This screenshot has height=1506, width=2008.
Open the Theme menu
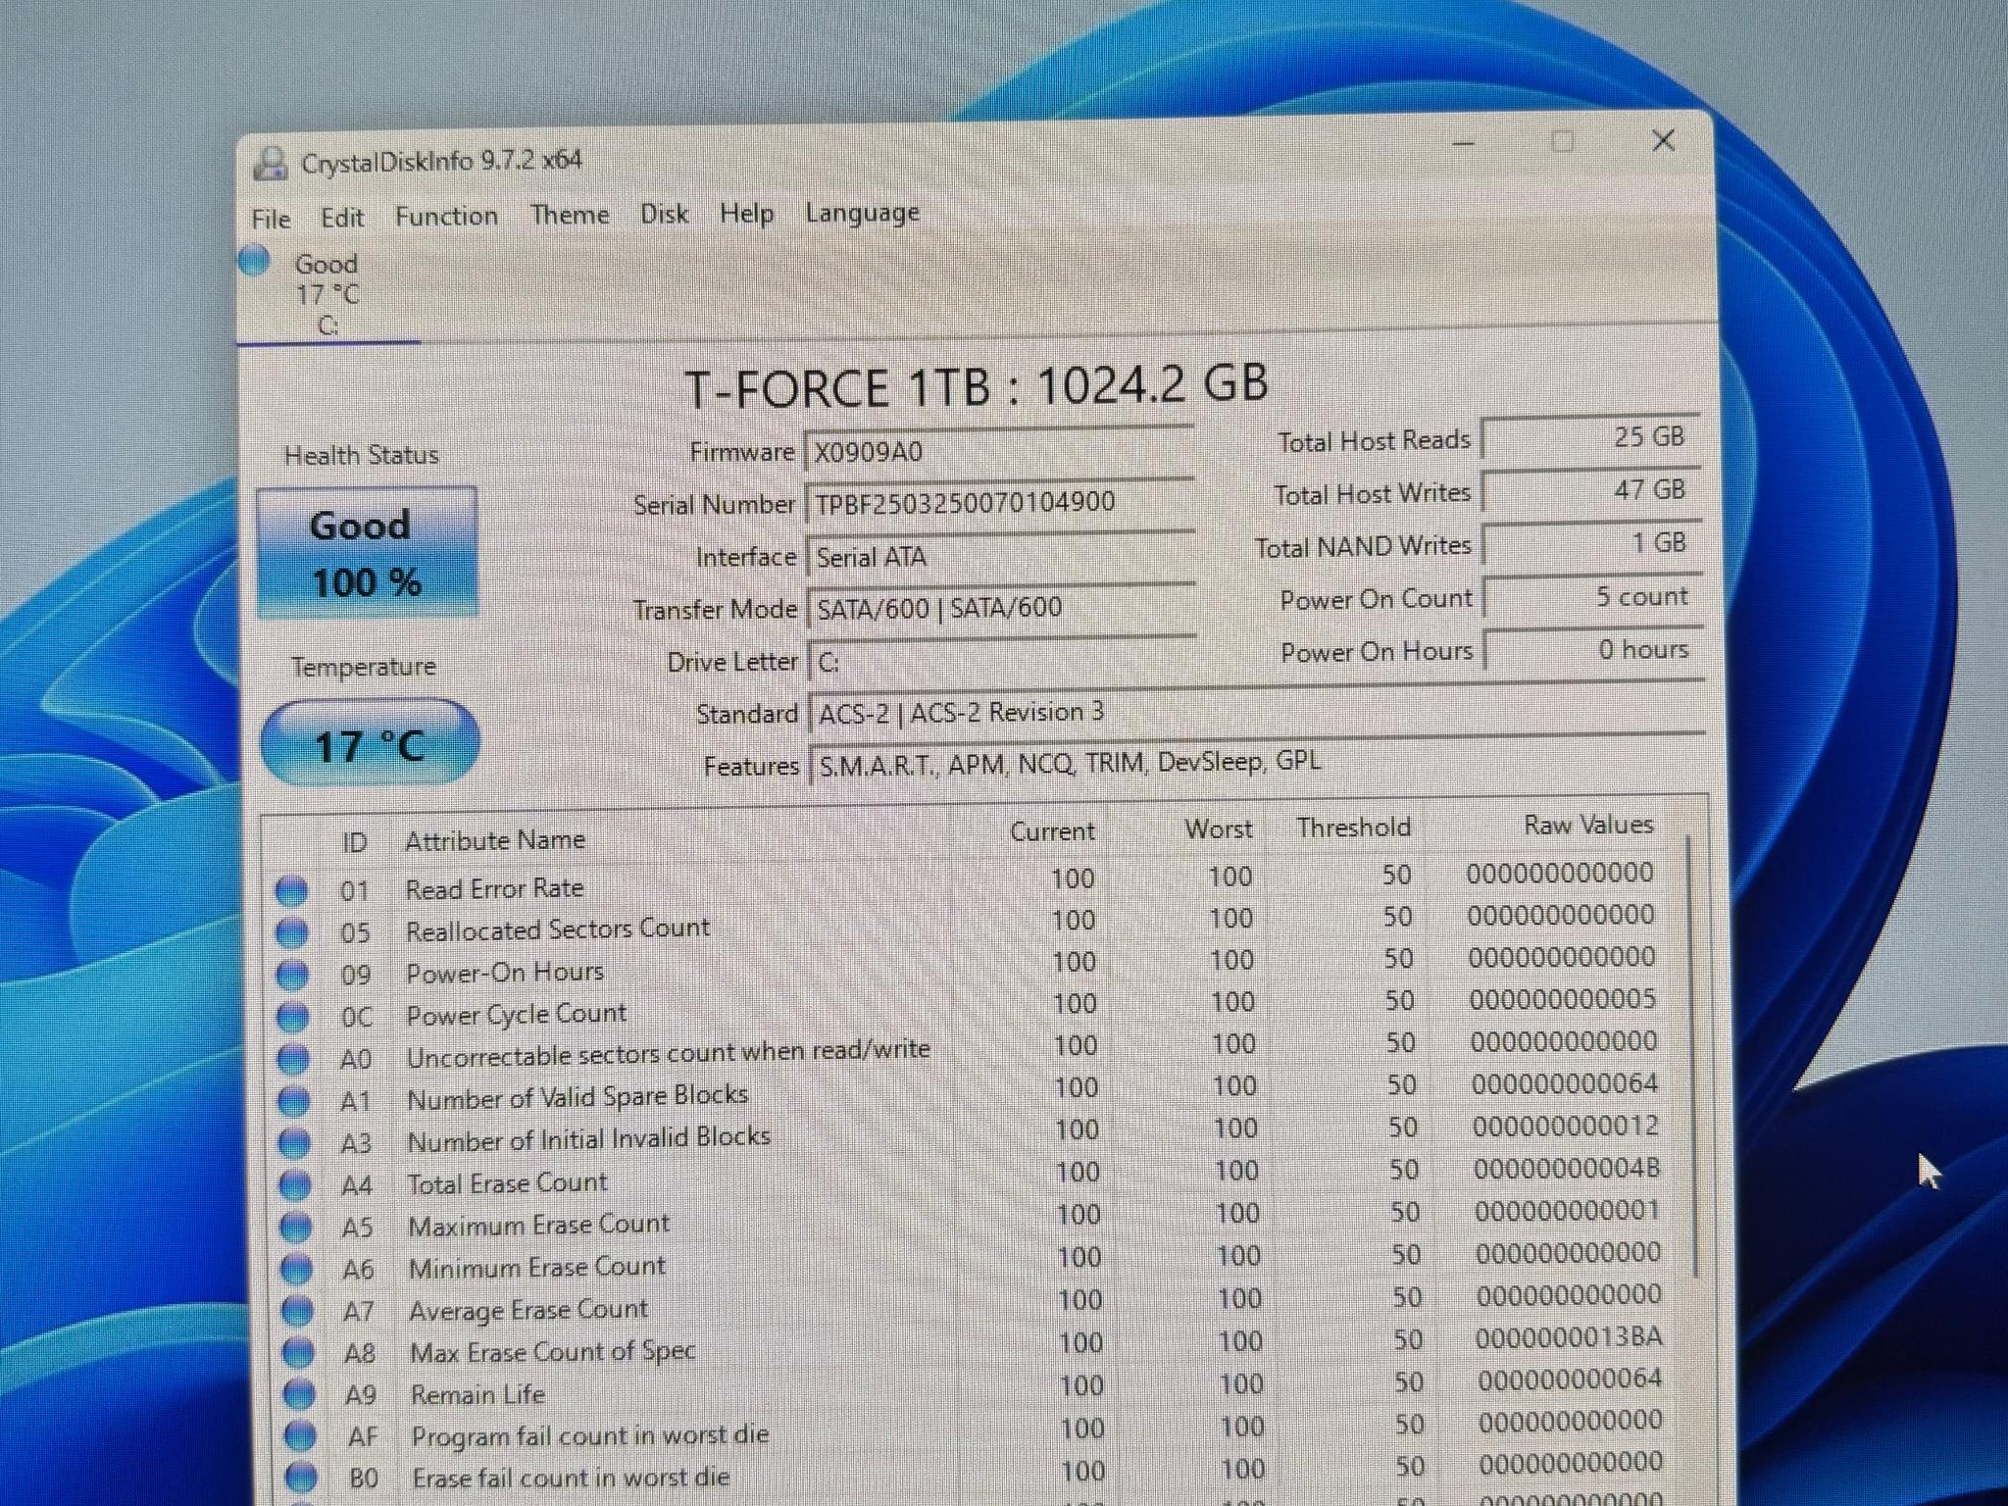click(570, 215)
